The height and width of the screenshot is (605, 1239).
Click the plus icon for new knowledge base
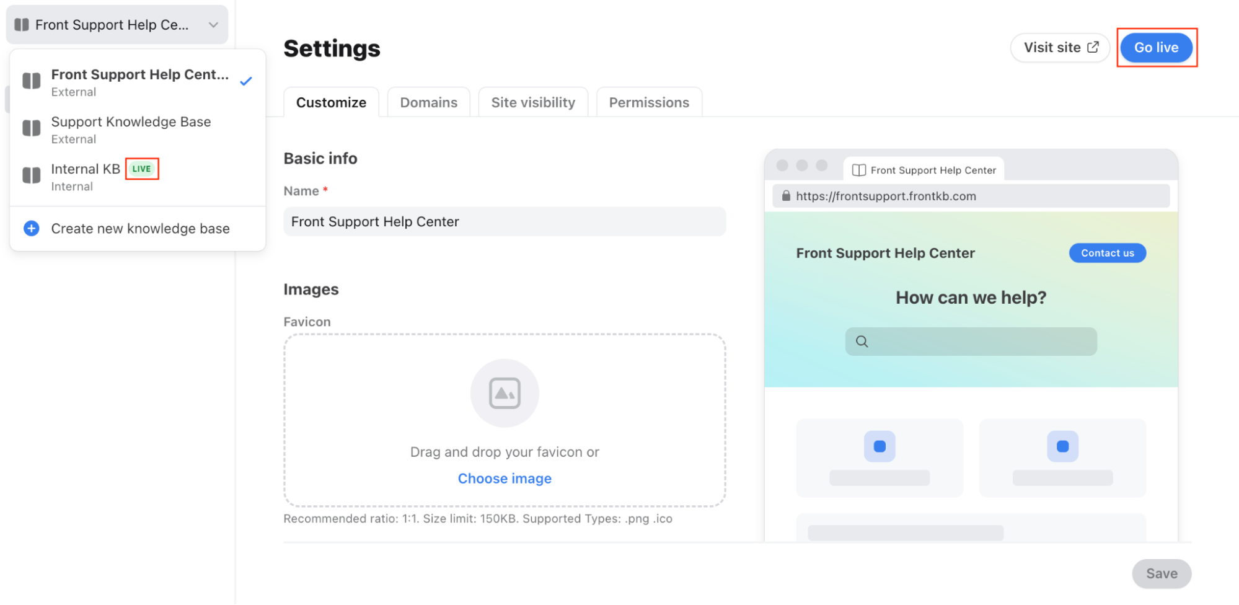[x=31, y=229]
